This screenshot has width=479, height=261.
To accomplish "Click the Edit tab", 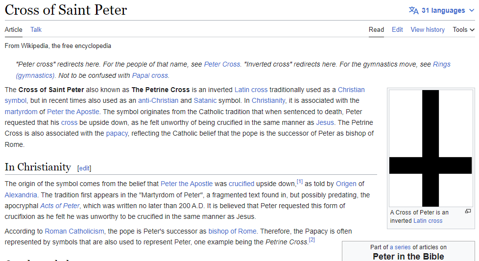I will coord(397,29).
